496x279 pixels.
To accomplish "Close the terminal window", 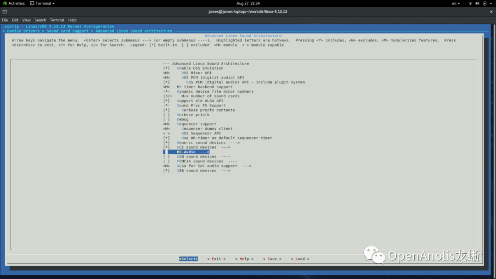I will pyautogui.click(x=491, y=11).
